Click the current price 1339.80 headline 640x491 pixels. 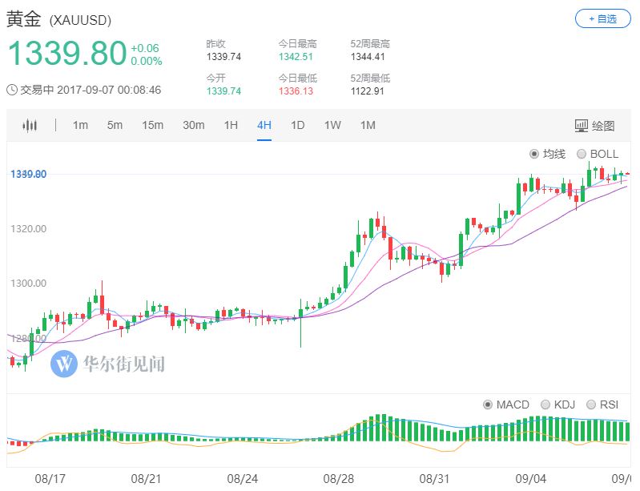pos(67,53)
